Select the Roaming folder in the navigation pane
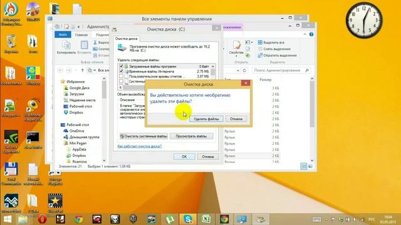 (80, 161)
